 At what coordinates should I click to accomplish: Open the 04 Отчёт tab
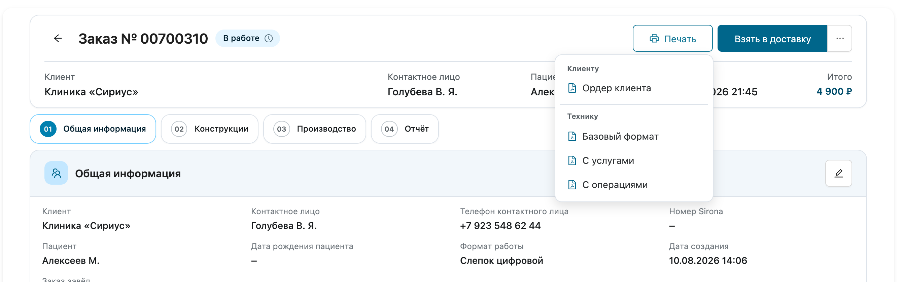[405, 129]
